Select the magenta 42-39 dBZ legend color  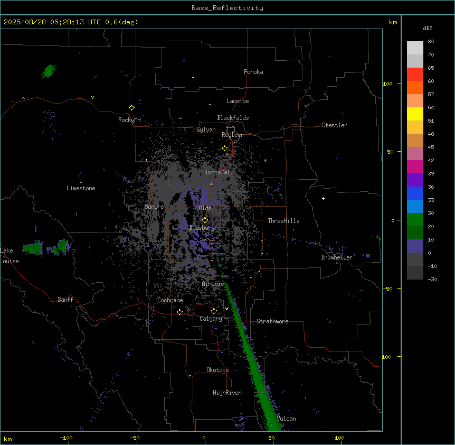click(x=415, y=166)
